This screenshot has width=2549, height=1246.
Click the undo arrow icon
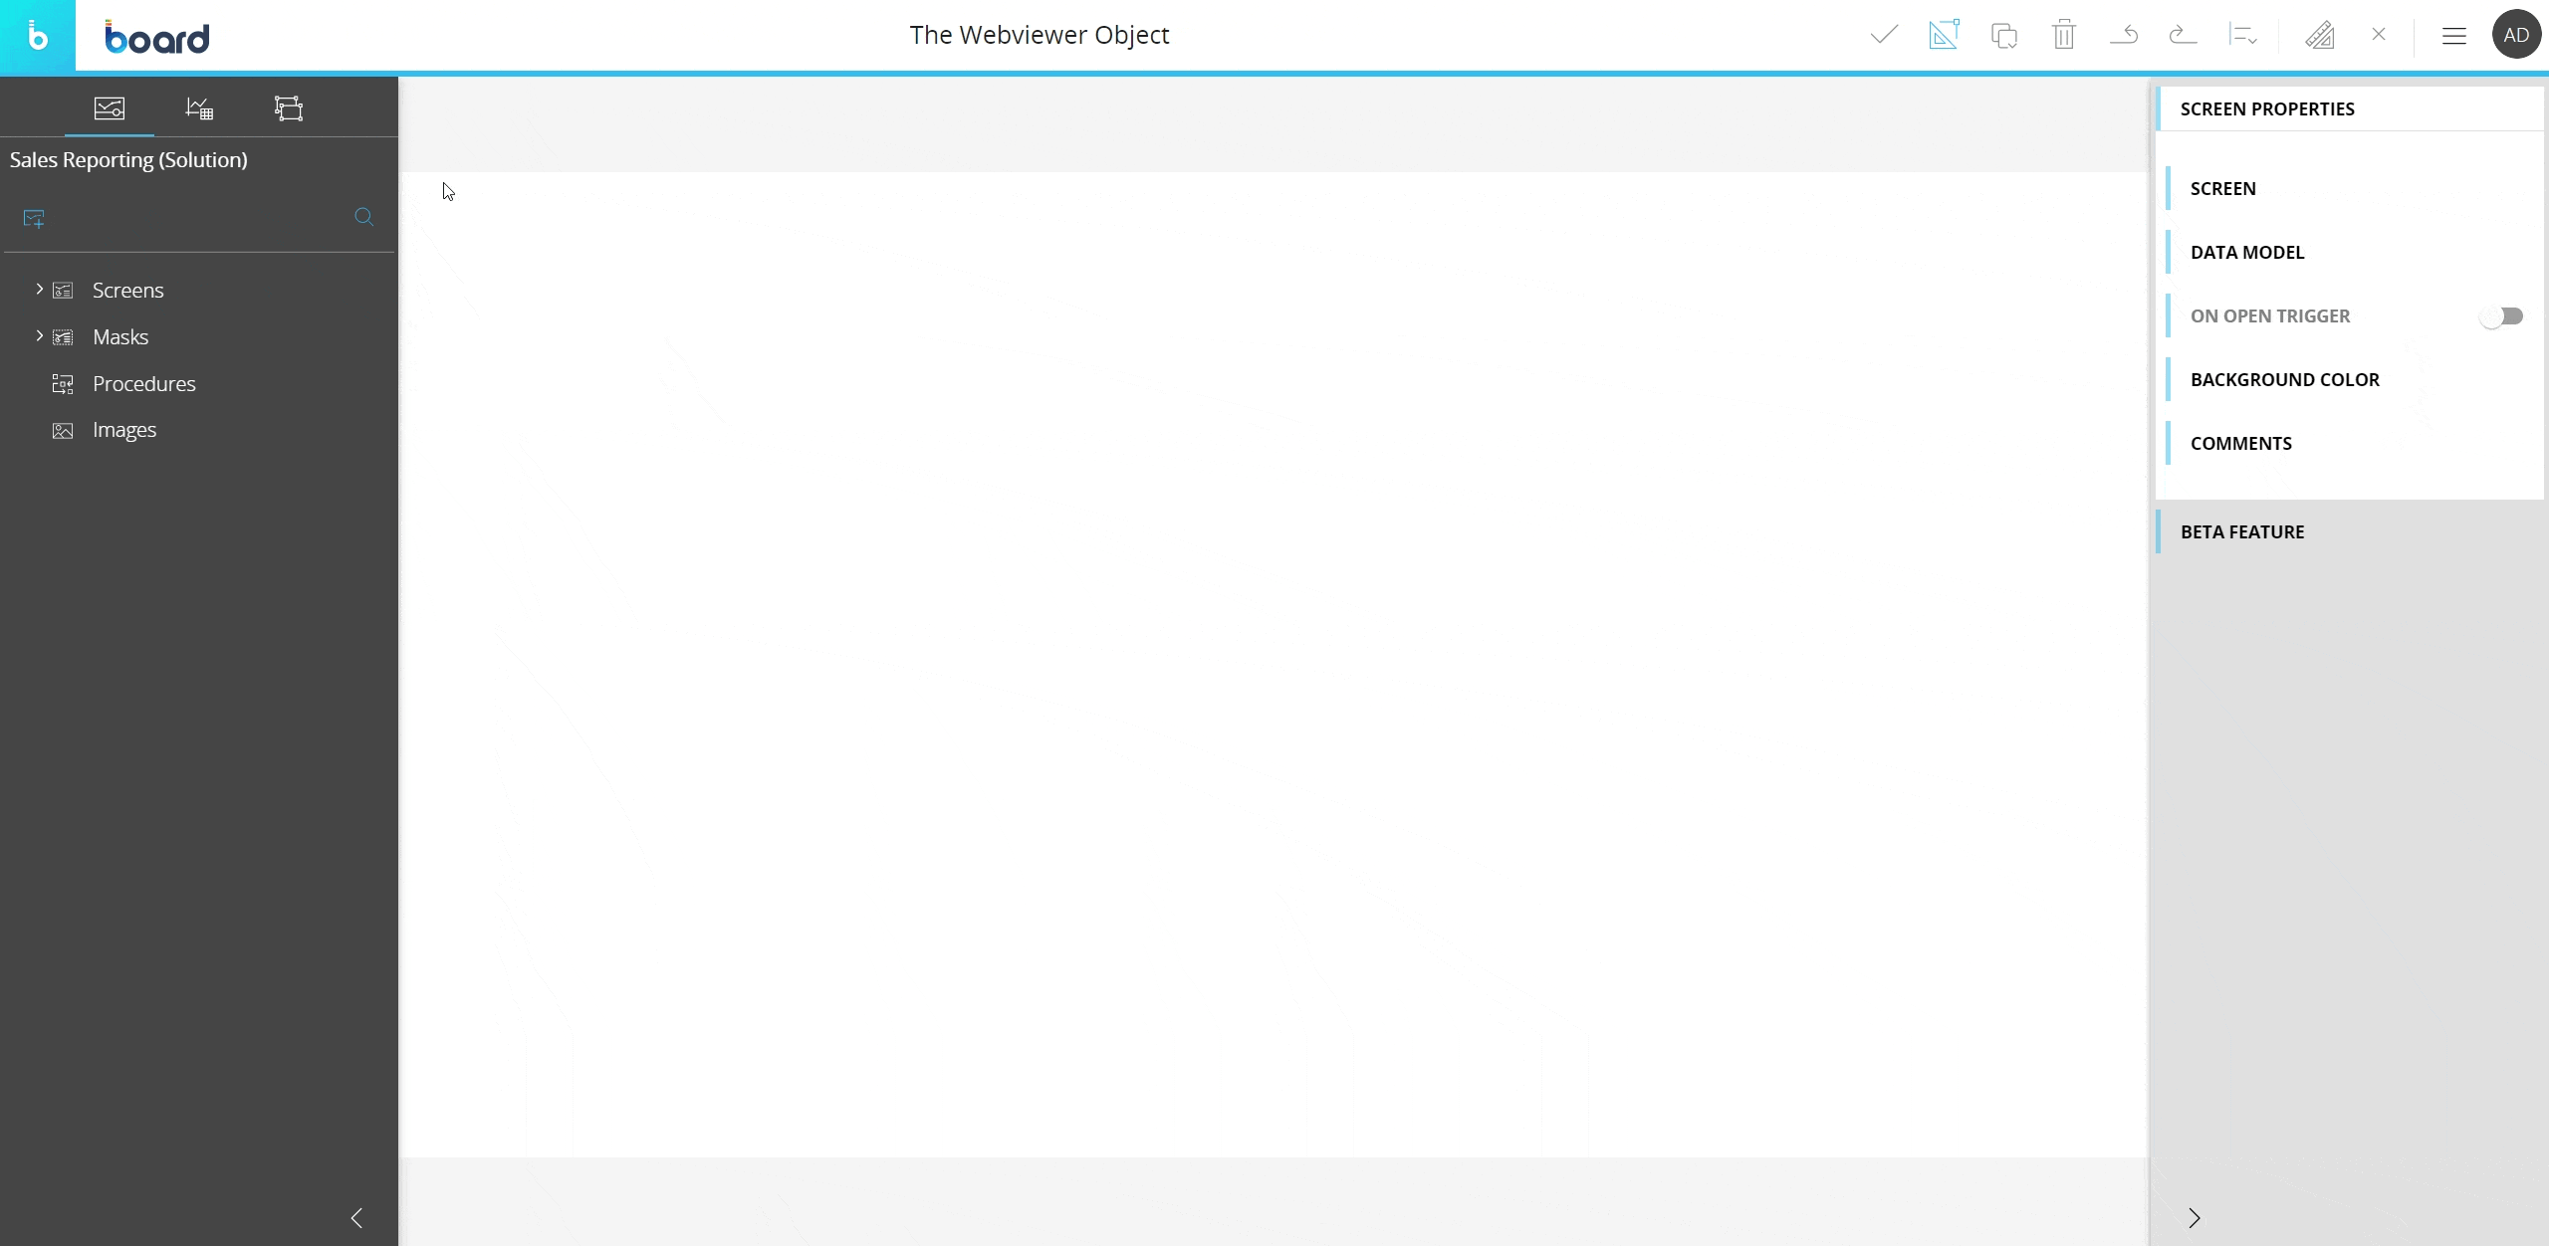(x=2124, y=36)
